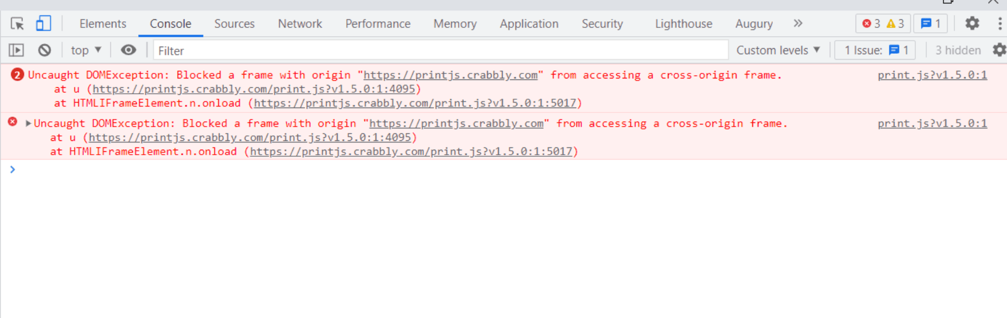This screenshot has width=1007, height=318.
Task: Create a live expression with the eye icon
Action: [128, 50]
